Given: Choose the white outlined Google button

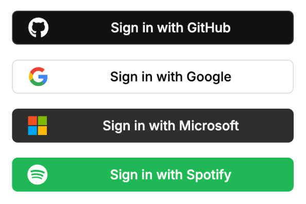Looking at the screenshot, I should tap(153, 77).
